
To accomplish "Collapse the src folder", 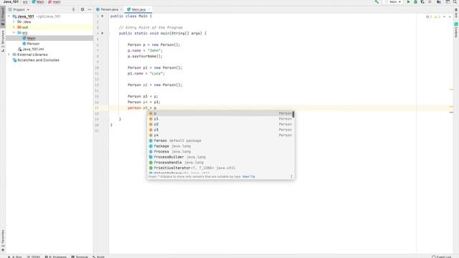I will (x=14, y=33).
